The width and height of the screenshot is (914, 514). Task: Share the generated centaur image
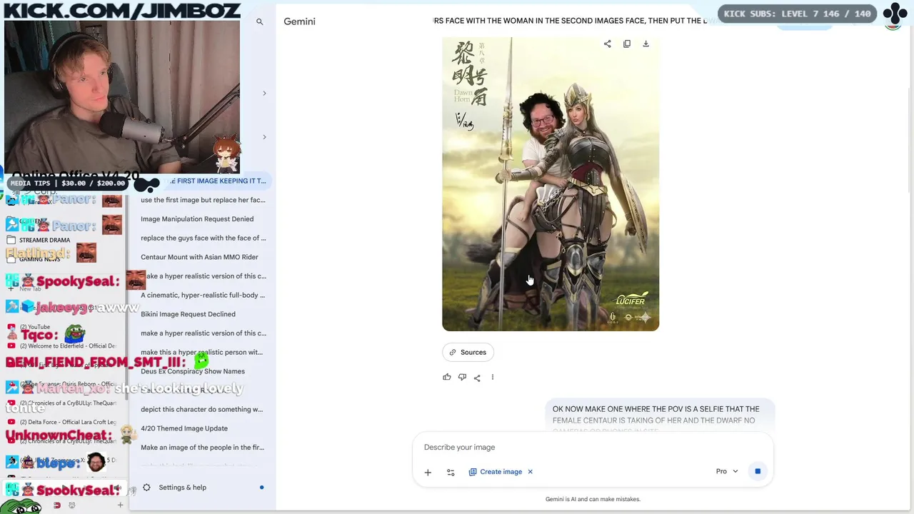pos(608,44)
